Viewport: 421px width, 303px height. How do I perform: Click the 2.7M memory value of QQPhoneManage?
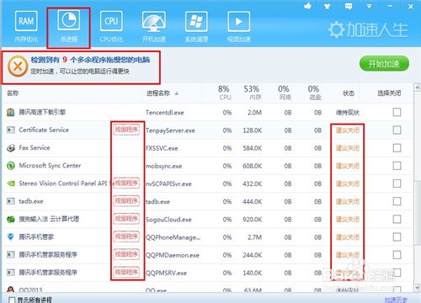click(254, 237)
